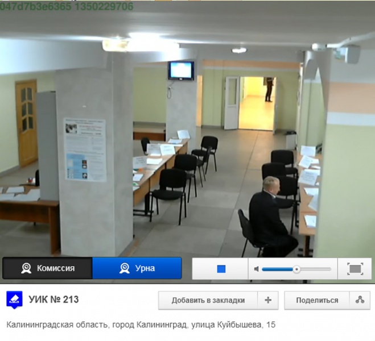Click the blue УИК ballot logo icon

(x=14, y=300)
